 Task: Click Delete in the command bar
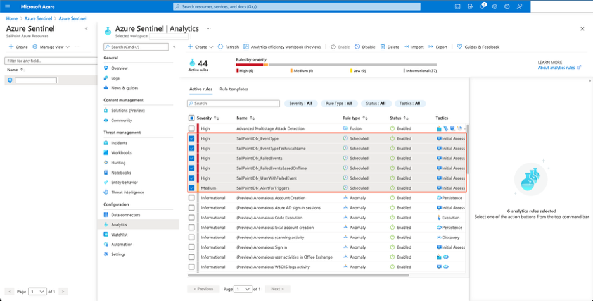click(x=390, y=47)
